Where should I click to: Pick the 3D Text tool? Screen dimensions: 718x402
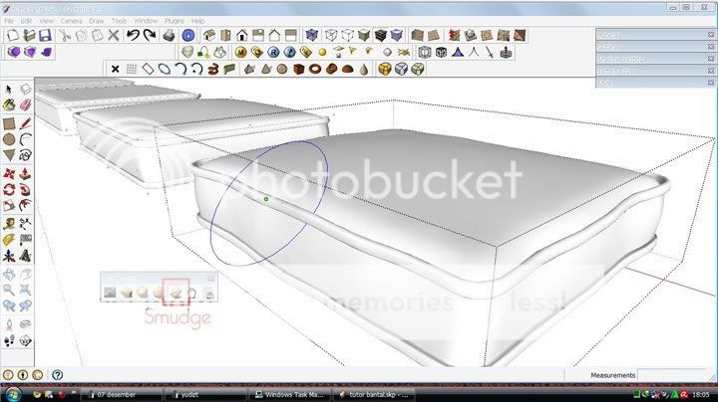[x=25, y=256]
